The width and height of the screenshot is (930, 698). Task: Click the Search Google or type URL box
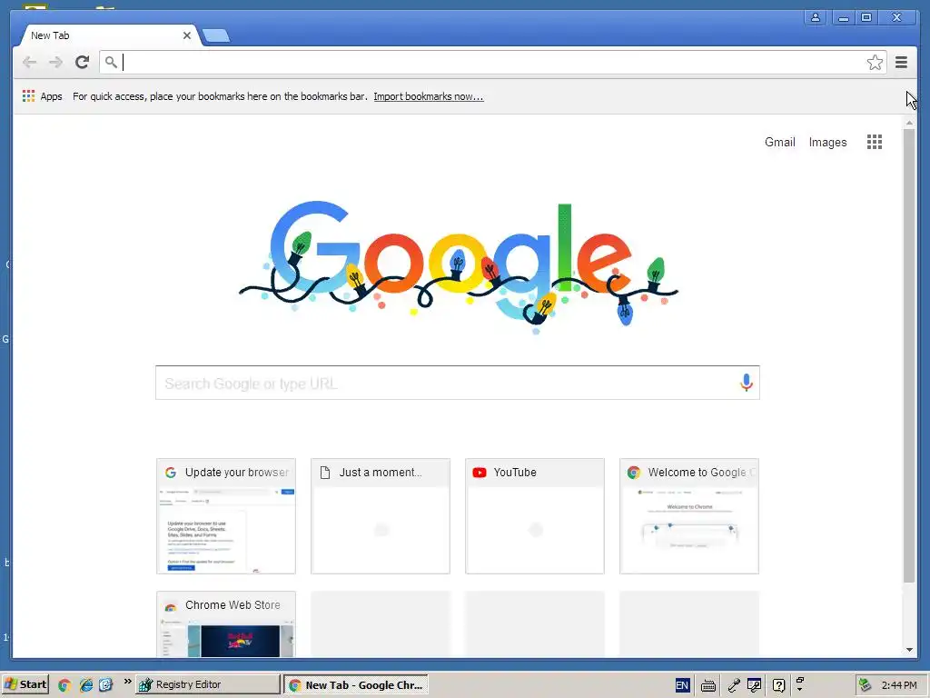click(458, 383)
